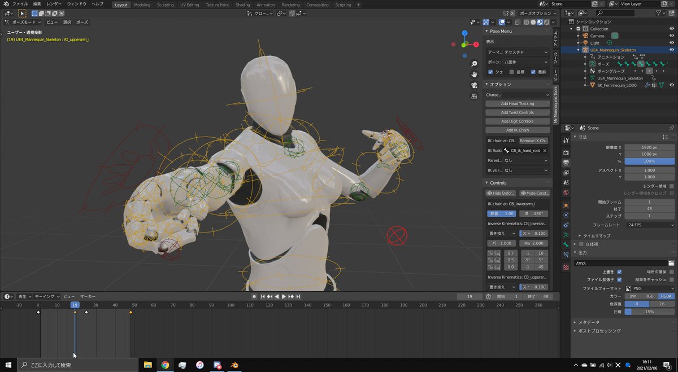Click the zoom magnifier icon in the viewport
This screenshot has height=372, width=678.
click(x=475, y=64)
